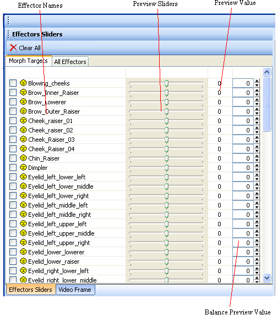This screenshot has width=277, height=320.
Task: Click the Cheek_raiser_01 smiley icon
Action: tap(24, 120)
